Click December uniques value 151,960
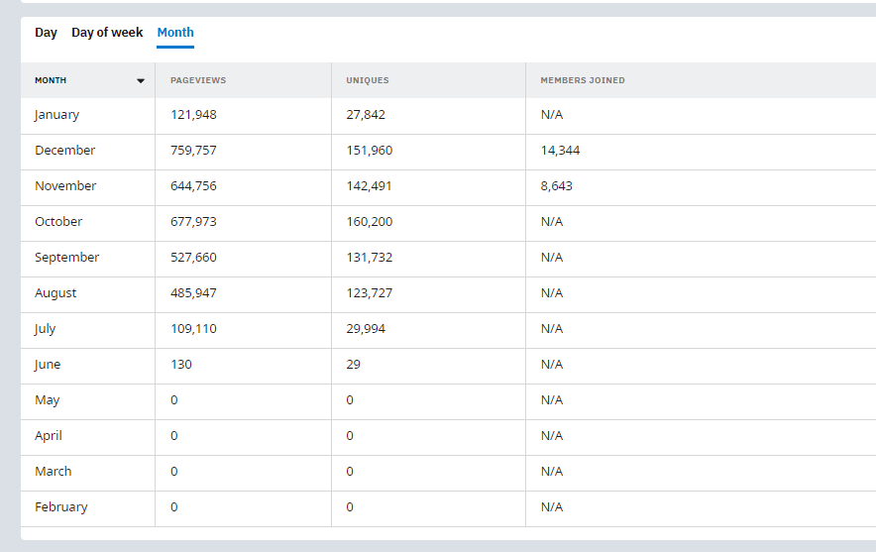876x552 pixels. pos(370,151)
